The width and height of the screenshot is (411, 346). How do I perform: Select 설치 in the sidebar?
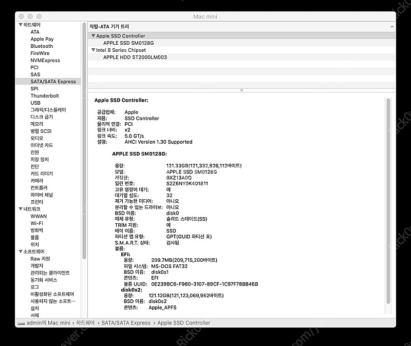tap(34, 308)
